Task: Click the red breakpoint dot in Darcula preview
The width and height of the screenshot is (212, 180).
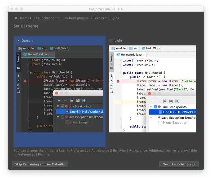Action: (25, 81)
